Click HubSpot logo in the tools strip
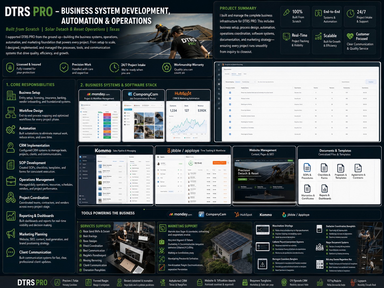The width and height of the screenshot is (384, 288). point(243,215)
